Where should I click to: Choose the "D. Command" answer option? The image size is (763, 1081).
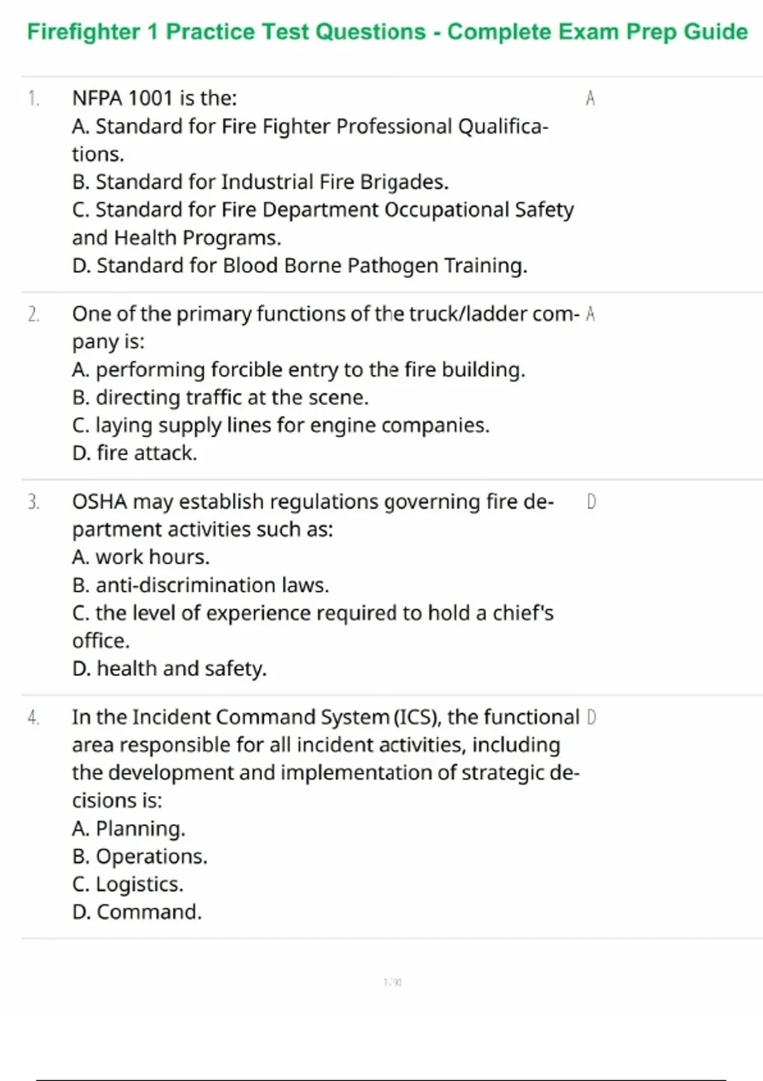click(137, 912)
